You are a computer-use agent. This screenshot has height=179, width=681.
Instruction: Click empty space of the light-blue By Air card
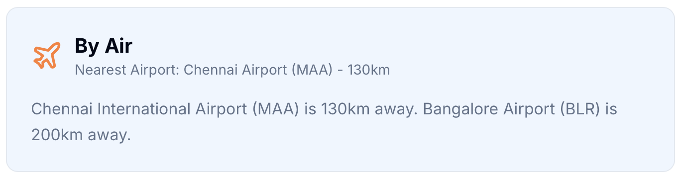[x=523, y=55]
